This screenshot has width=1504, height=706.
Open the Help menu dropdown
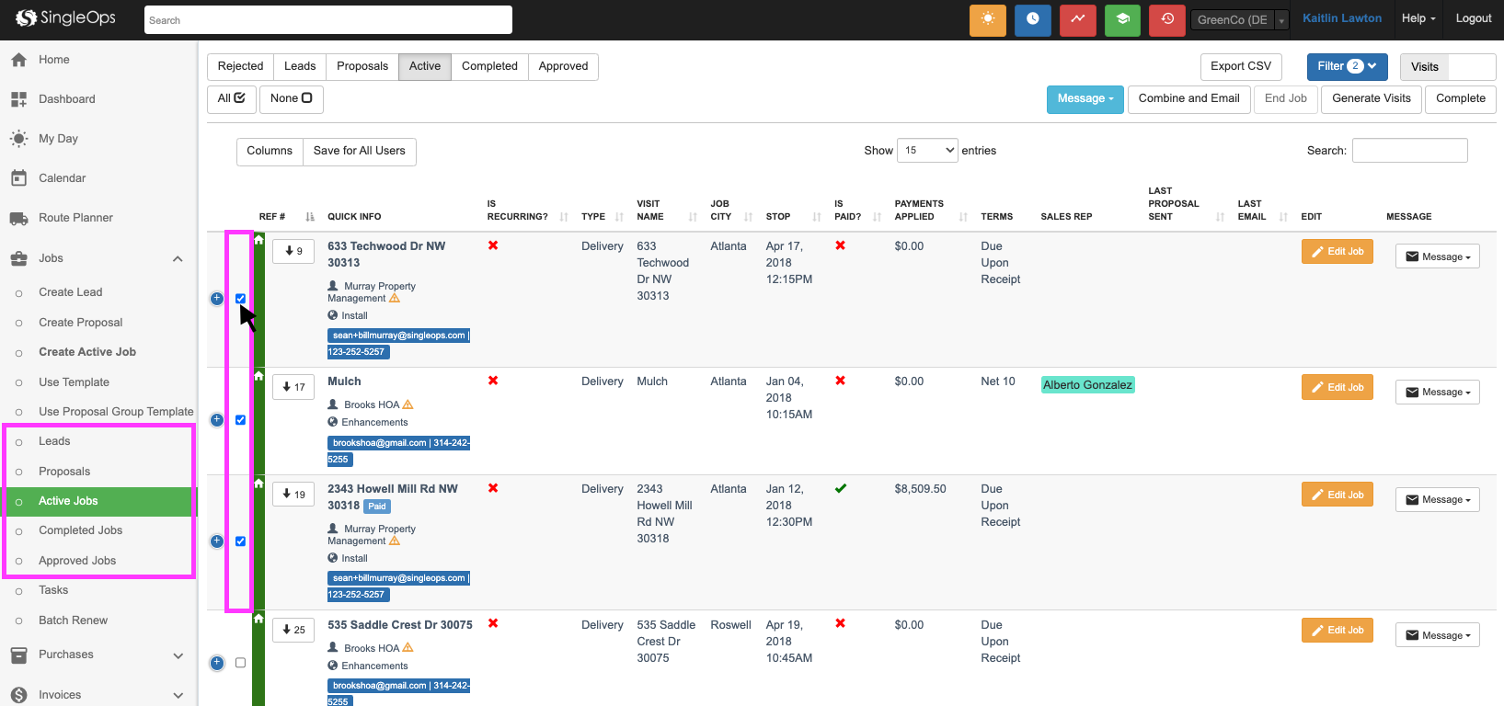tap(1418, 18)
